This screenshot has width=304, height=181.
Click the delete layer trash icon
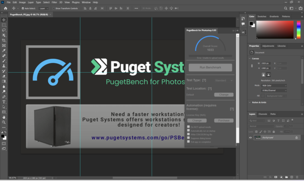coord(297,177)
